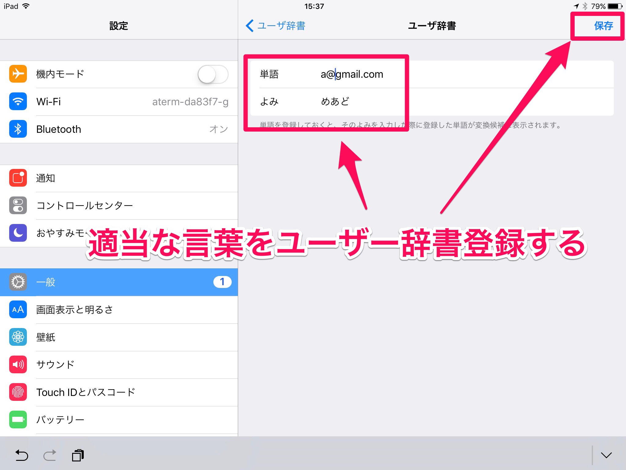Open Notifications via its red icon
This screenshot has height=470, width=626.
point(18,178)
